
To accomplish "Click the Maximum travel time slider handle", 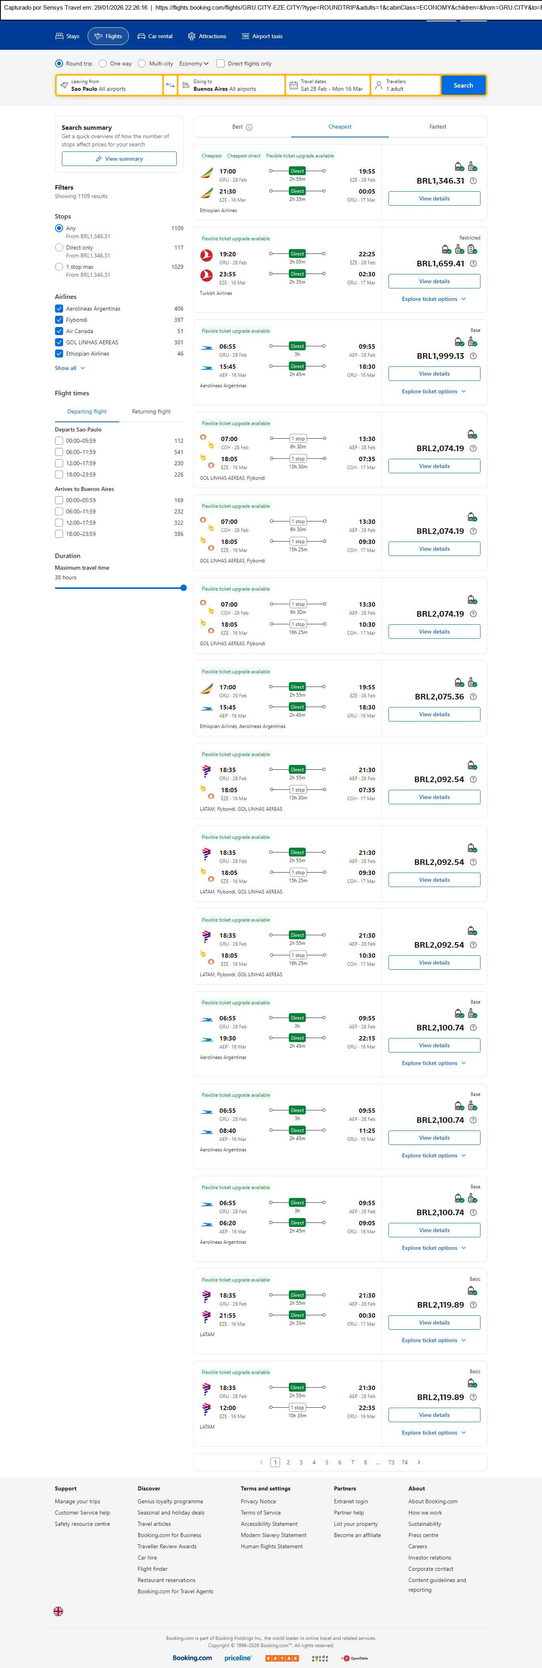I will (183, 588).
